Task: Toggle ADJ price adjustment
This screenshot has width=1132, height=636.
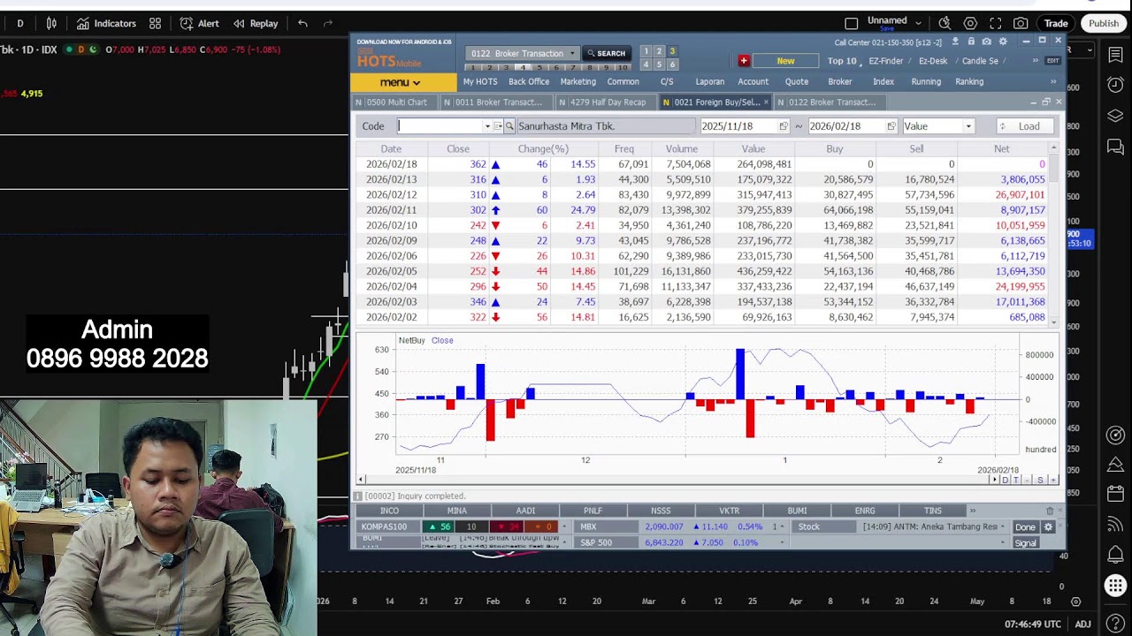Action: (x=1082, y=625)
